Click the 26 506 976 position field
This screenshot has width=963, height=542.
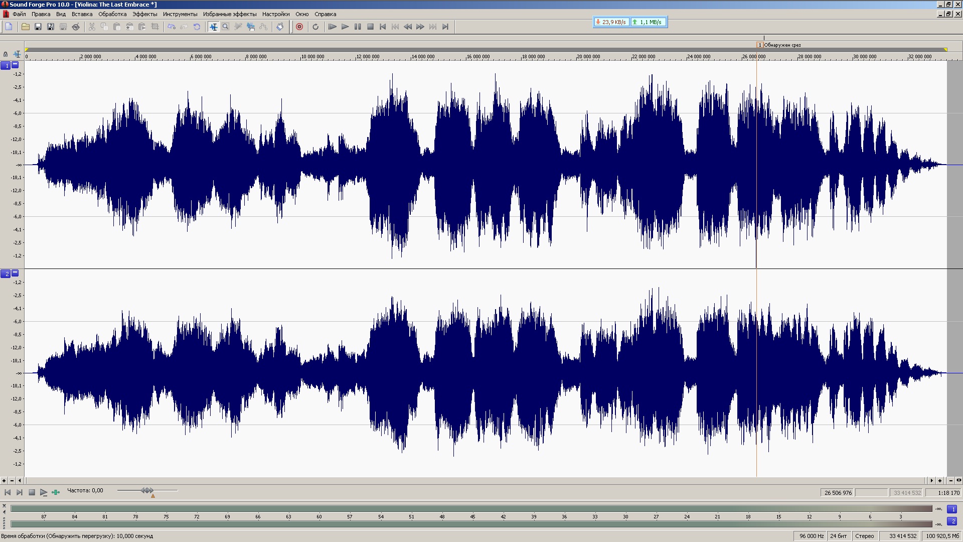click(838, 493)
